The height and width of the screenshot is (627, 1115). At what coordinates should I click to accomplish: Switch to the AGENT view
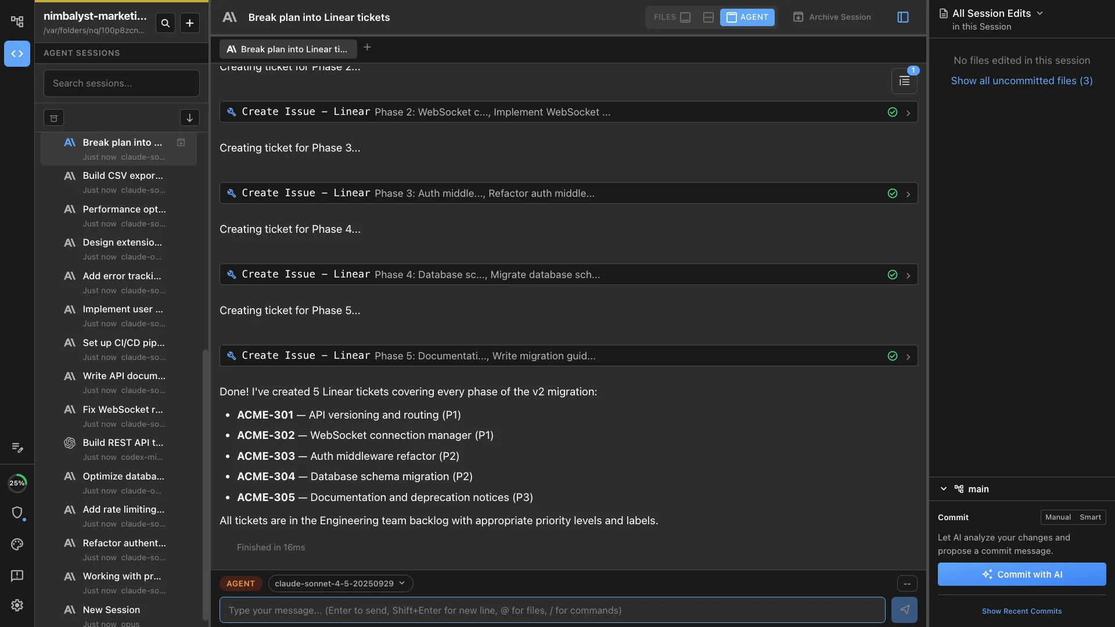coord(747,17)
